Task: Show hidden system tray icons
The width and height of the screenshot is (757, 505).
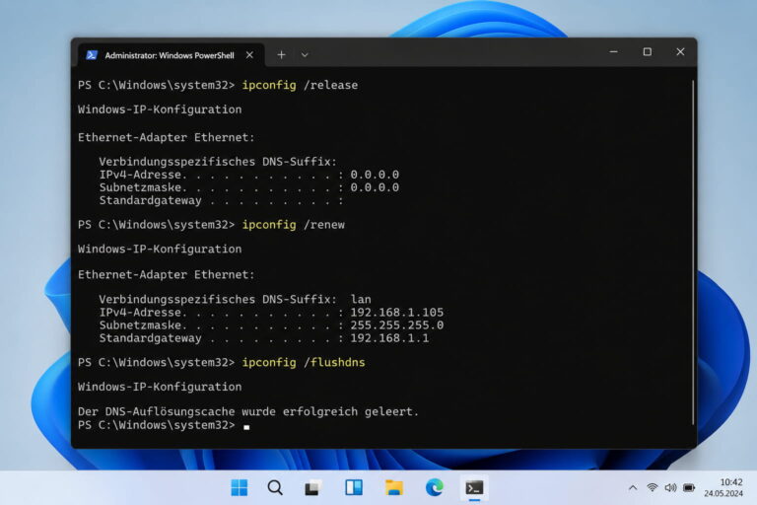Action: [633, 488]
